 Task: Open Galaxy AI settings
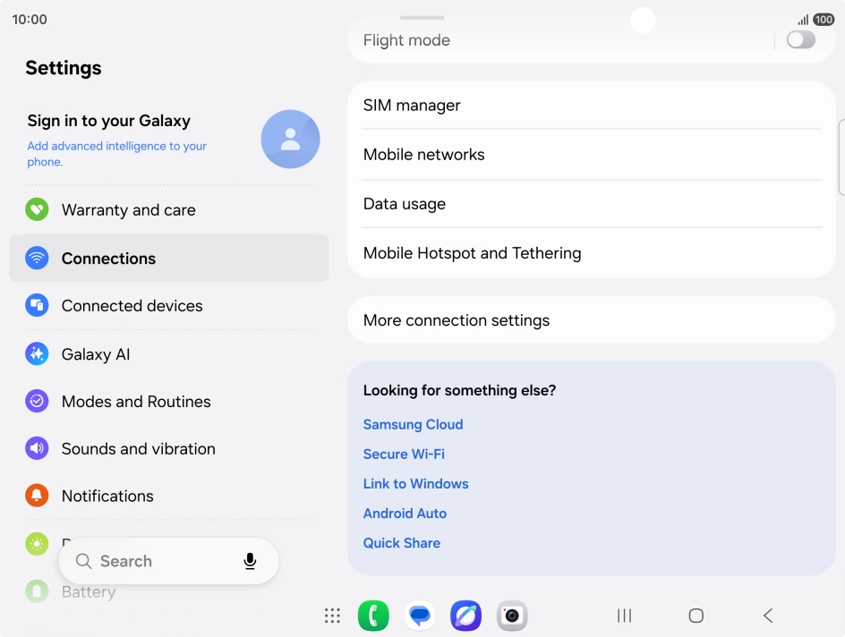[168, 353]
